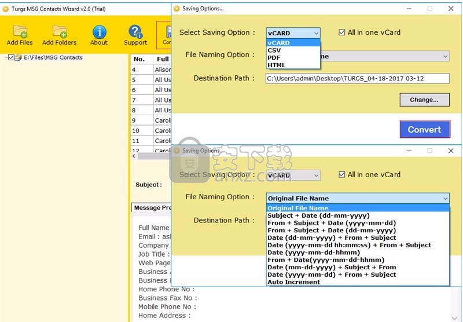Close the lower Saving Options window
The image size is (463, 322).
coord(451,151)
